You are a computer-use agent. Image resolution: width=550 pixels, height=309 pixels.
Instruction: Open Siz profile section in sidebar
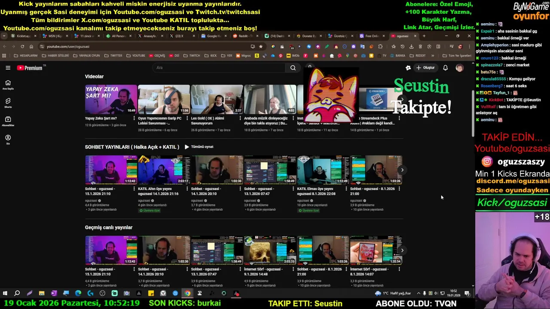8,140
